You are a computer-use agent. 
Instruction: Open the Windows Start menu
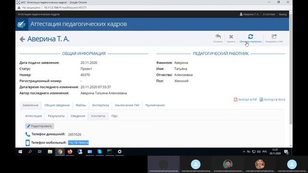click(x=20, y=152)
